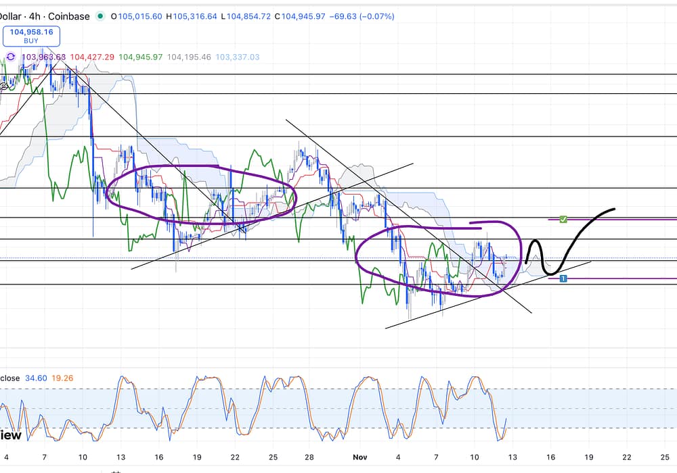This screenshot has width=677, height=473.
Task: Click the green market status dot
Action: (x=101, y=16)
